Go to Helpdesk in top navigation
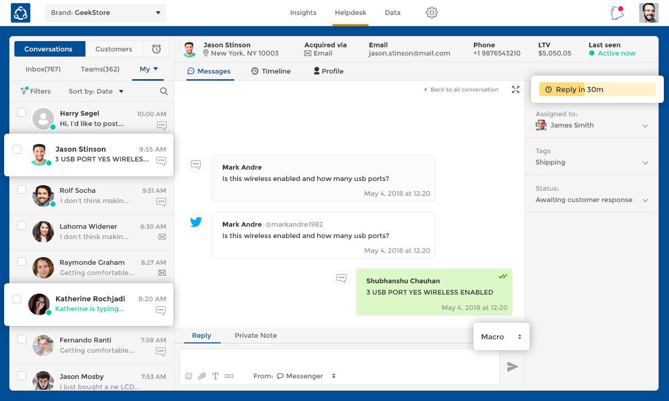Viewport: 669px width, 401px height. (x=350, y=12)
